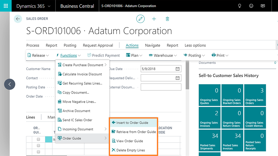Open Ongoing Sales Orders tile

[x=255, y=95]
